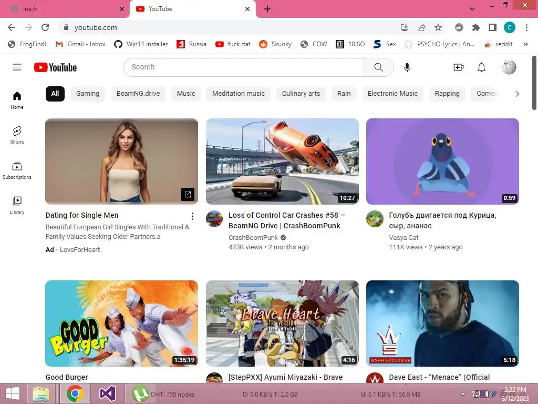Select the Rapping filter chip
This screenshot has width=538, height=404.
pyautogui.click(x=447, y=94)
